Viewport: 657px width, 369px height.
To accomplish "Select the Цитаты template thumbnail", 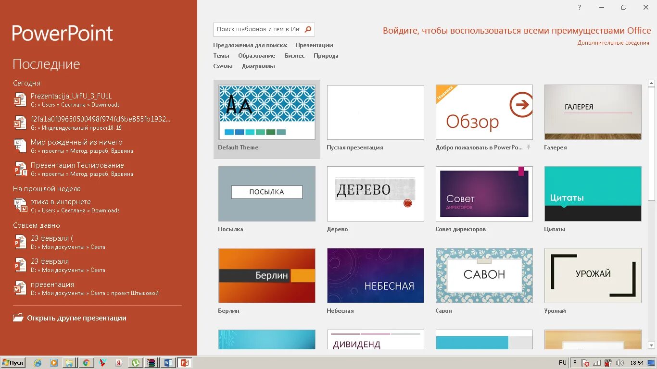I will 593,194.
